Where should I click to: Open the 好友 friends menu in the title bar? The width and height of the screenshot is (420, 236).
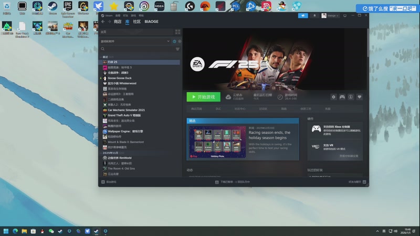coord(125,16)
